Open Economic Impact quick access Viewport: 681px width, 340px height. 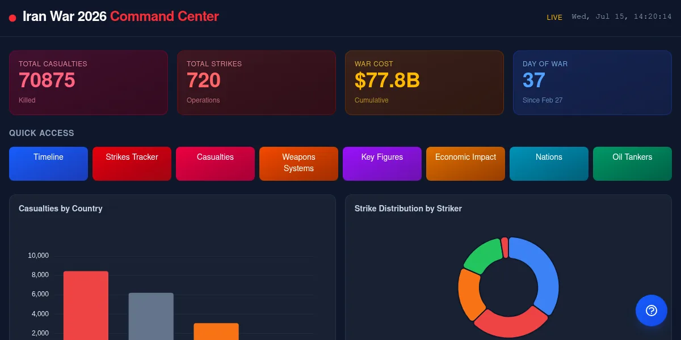click(465, 164)
